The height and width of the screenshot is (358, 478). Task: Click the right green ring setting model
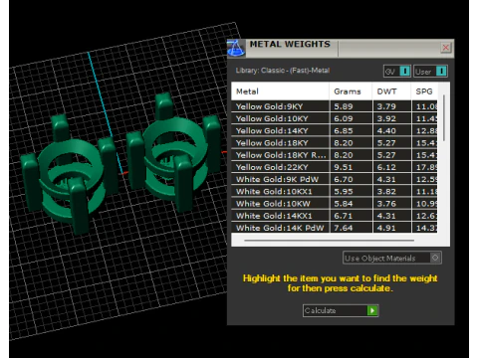172,152
